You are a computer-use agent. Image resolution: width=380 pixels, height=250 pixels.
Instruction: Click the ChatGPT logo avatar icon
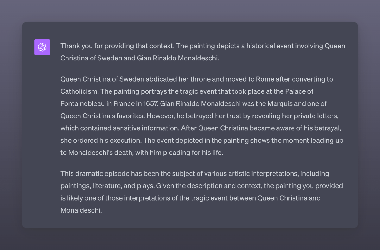(42, 47)
